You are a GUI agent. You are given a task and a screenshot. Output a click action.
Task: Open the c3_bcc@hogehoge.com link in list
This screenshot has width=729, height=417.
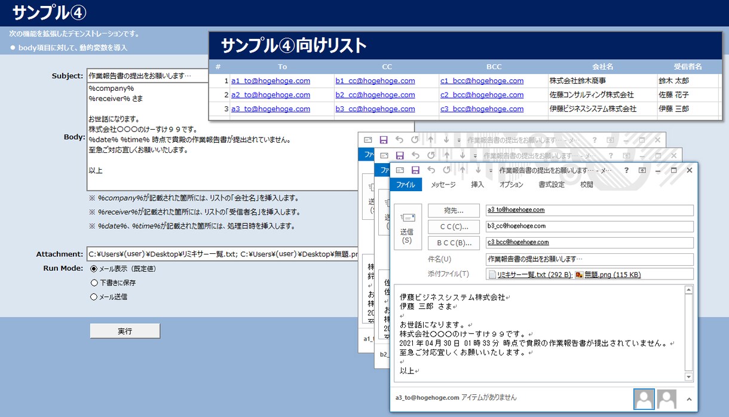coord(482,109)
